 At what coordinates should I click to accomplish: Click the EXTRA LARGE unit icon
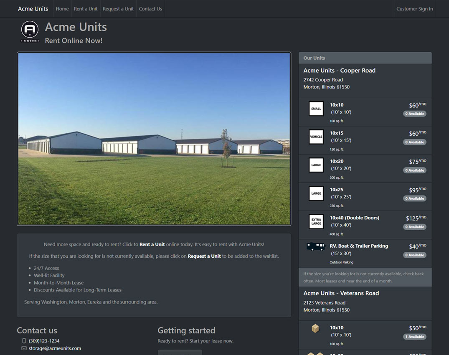[x=316, y=222]
